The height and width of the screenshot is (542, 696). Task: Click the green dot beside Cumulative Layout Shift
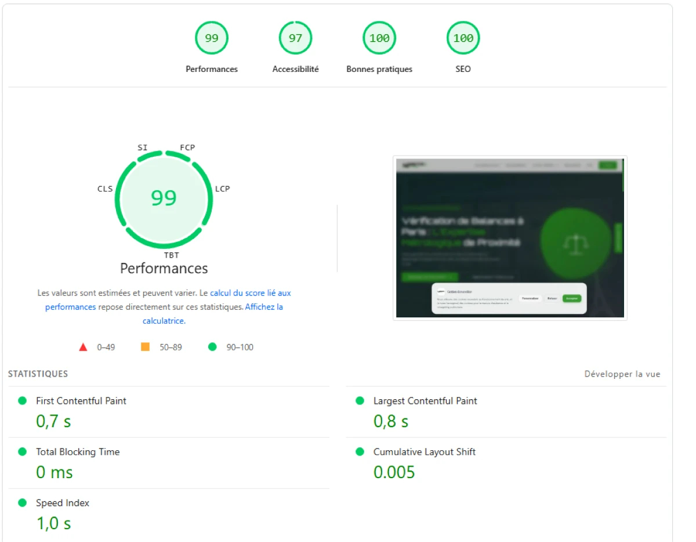[x=360, y=451]
